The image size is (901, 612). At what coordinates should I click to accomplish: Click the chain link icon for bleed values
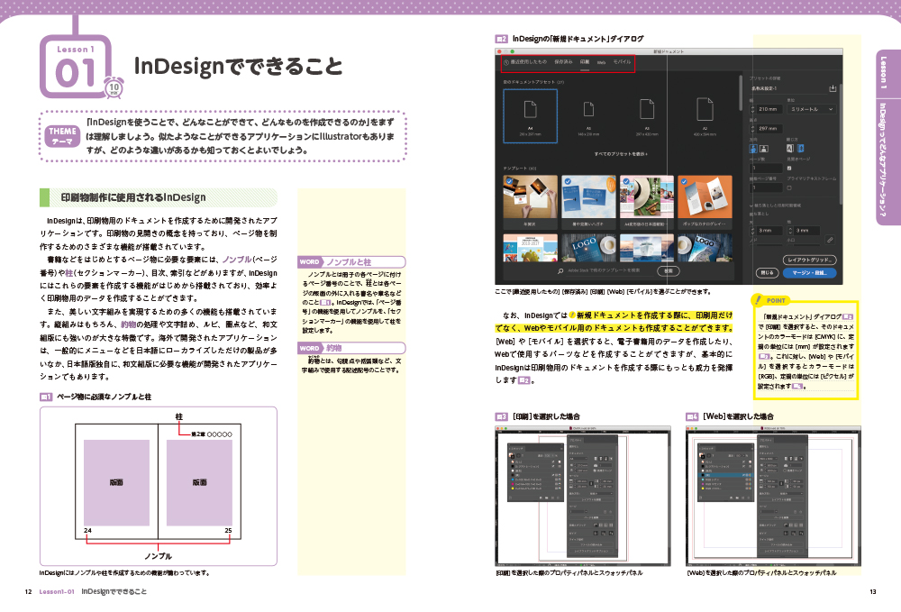[831, 238]
